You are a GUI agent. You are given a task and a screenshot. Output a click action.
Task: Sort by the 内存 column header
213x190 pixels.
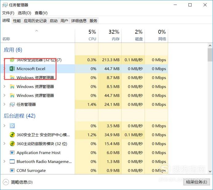click(110, 35)
